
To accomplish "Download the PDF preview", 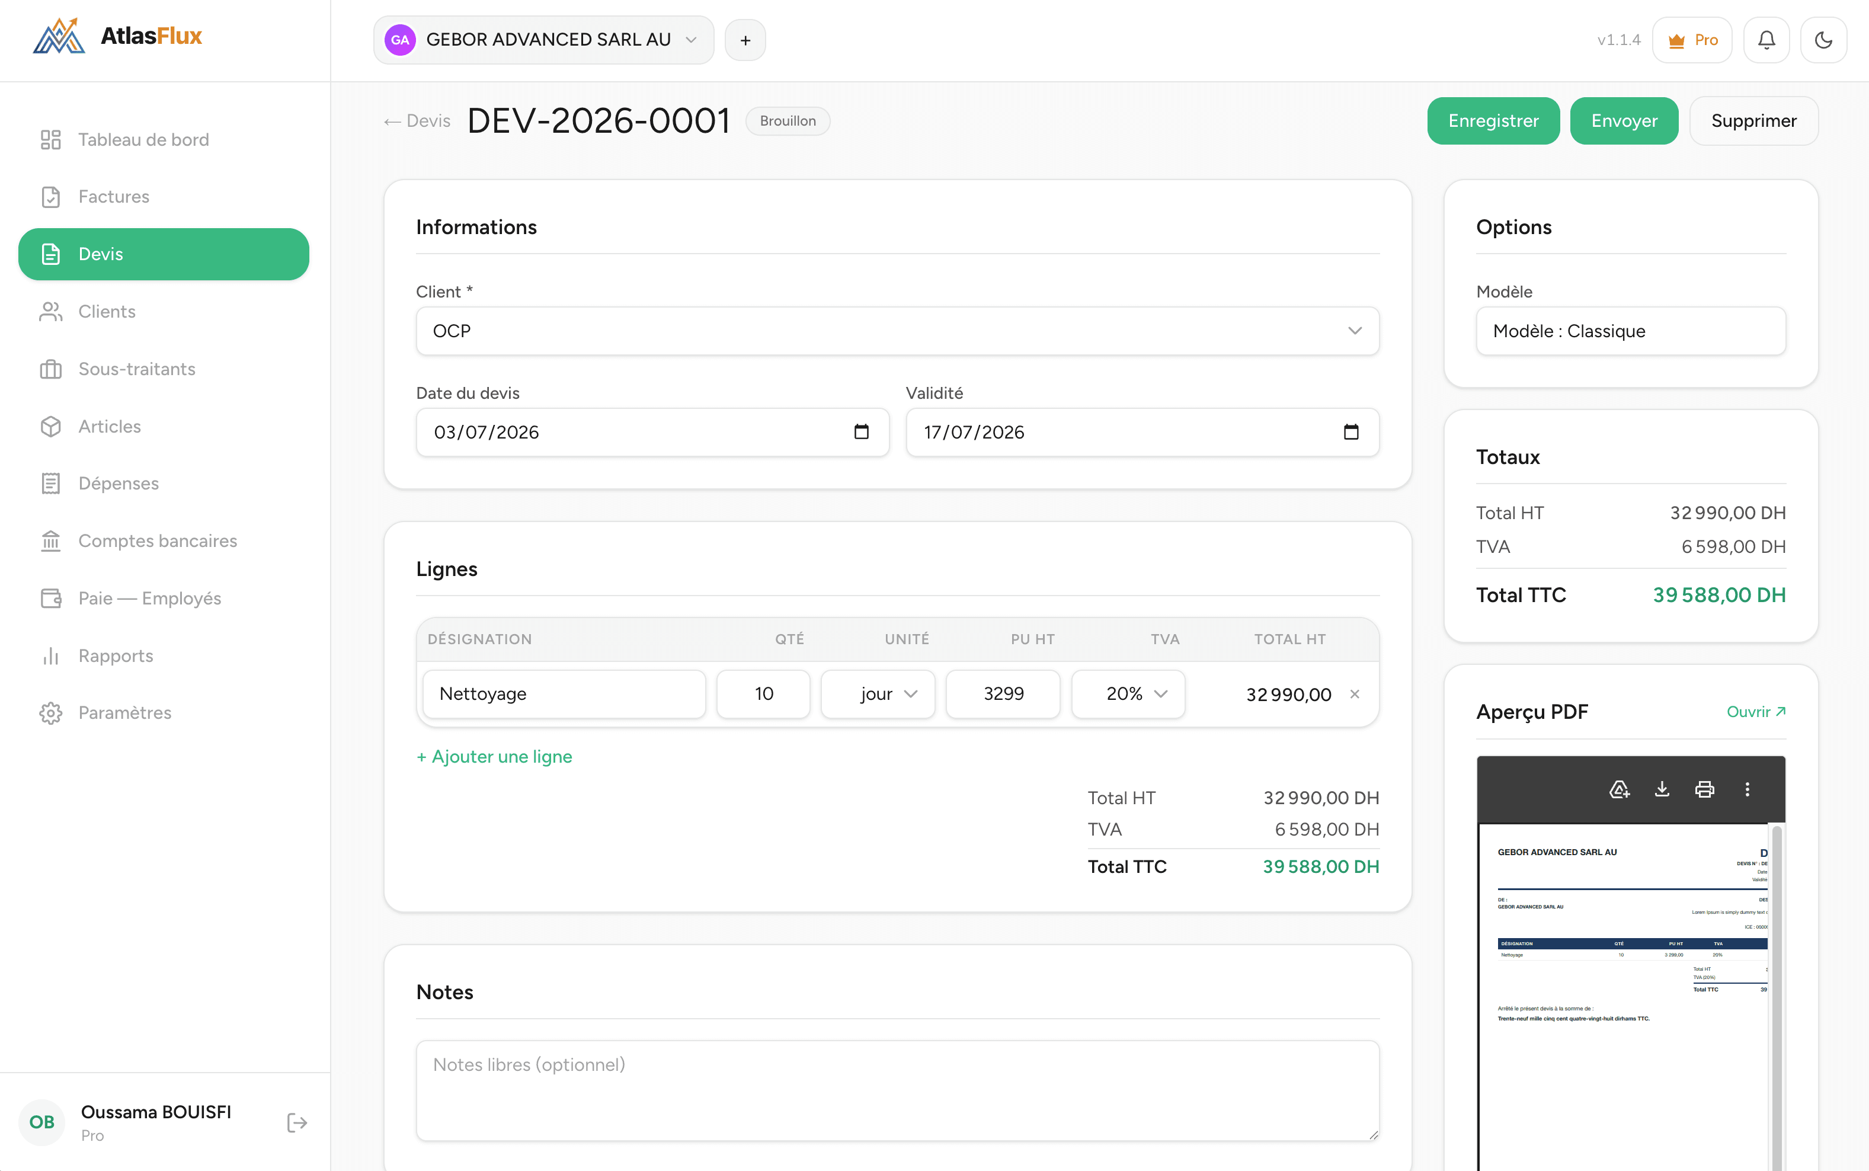I will [1662, 789].
